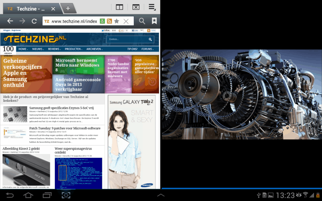Screen dimensions: 322x201
Task: Open 2700 Nederlandse organisaties malware tile
Action: click(x=118, y=74)
